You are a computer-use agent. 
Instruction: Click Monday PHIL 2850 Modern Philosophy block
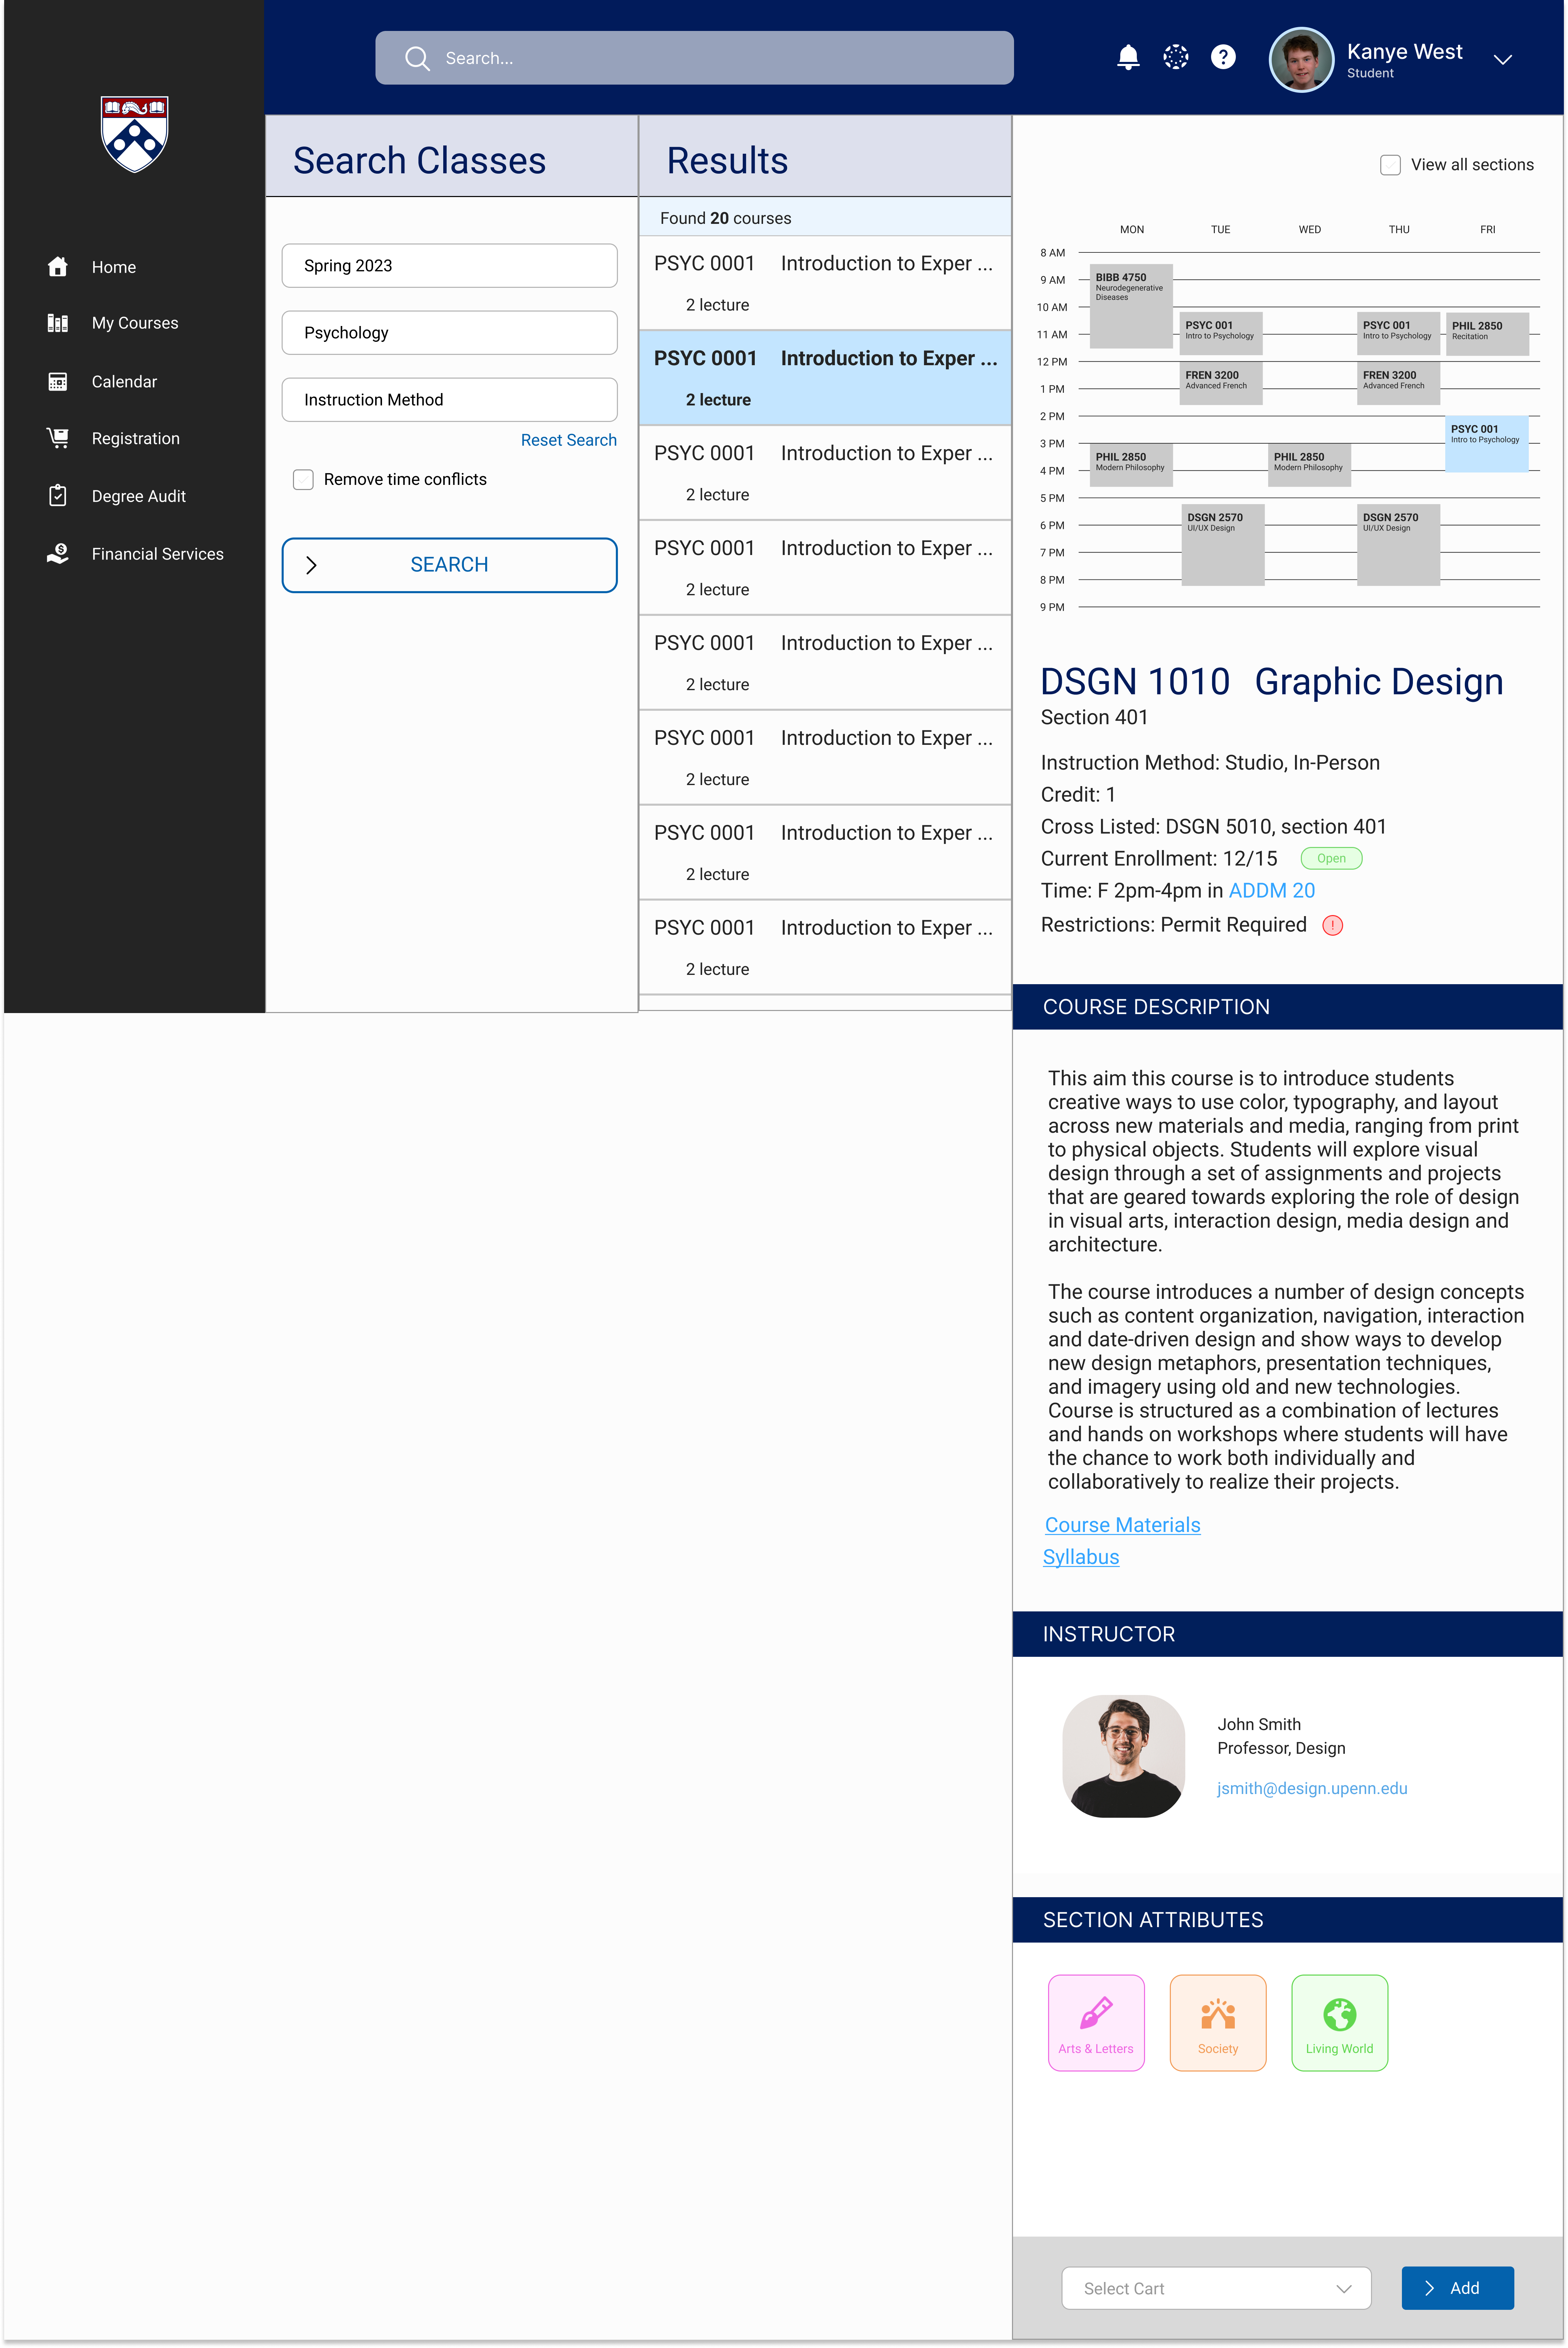pos(1131,465)
